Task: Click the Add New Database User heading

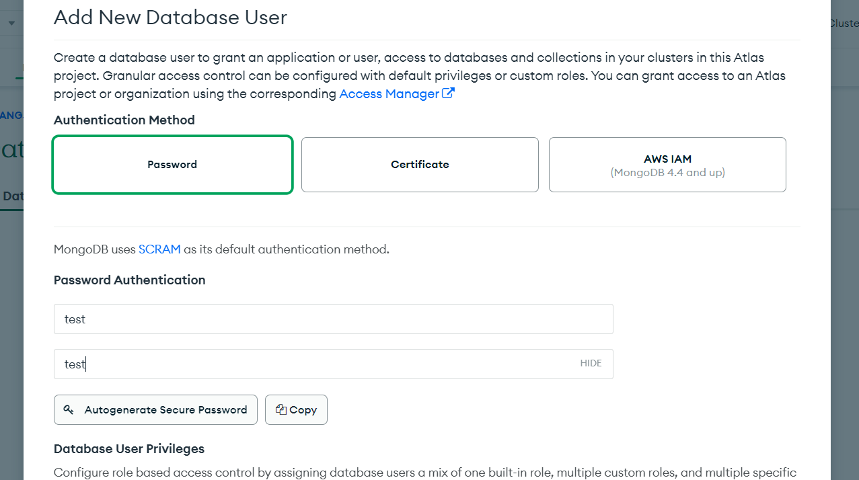Action: (170, 17)
